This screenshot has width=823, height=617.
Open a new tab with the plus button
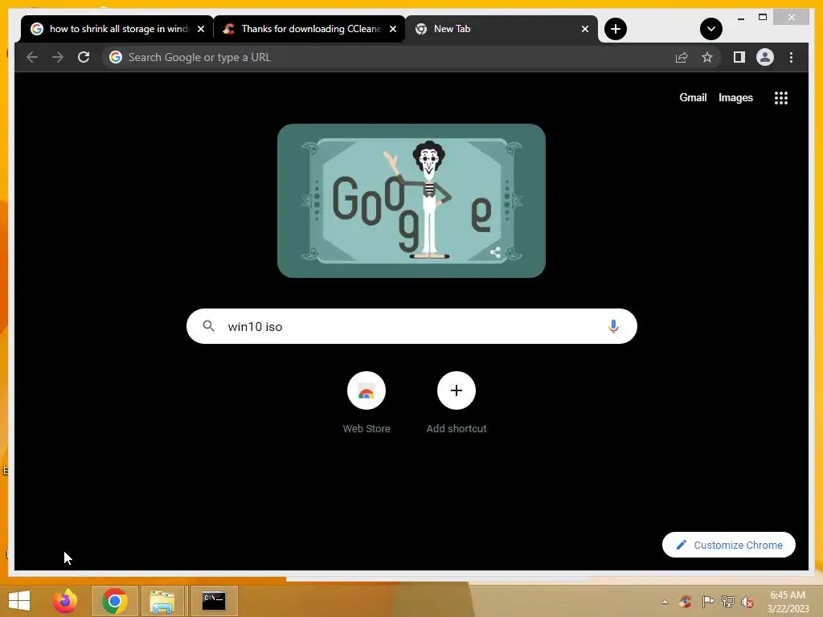tap(615, 29)
